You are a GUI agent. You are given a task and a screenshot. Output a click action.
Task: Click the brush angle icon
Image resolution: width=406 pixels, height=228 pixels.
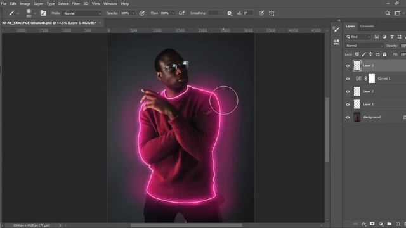point(239,13)
